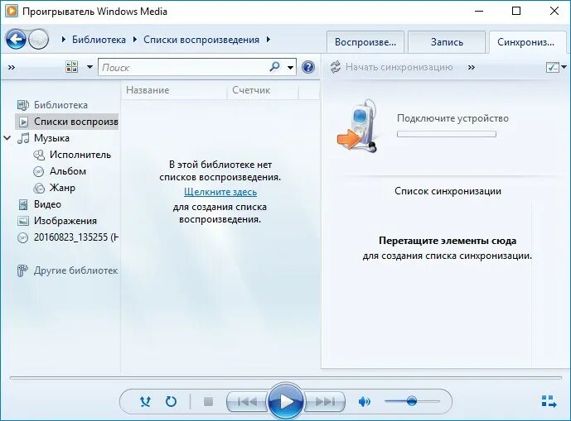Select Библиотека in the navigation tree
The image size is (571, 421).
(60, 105)
